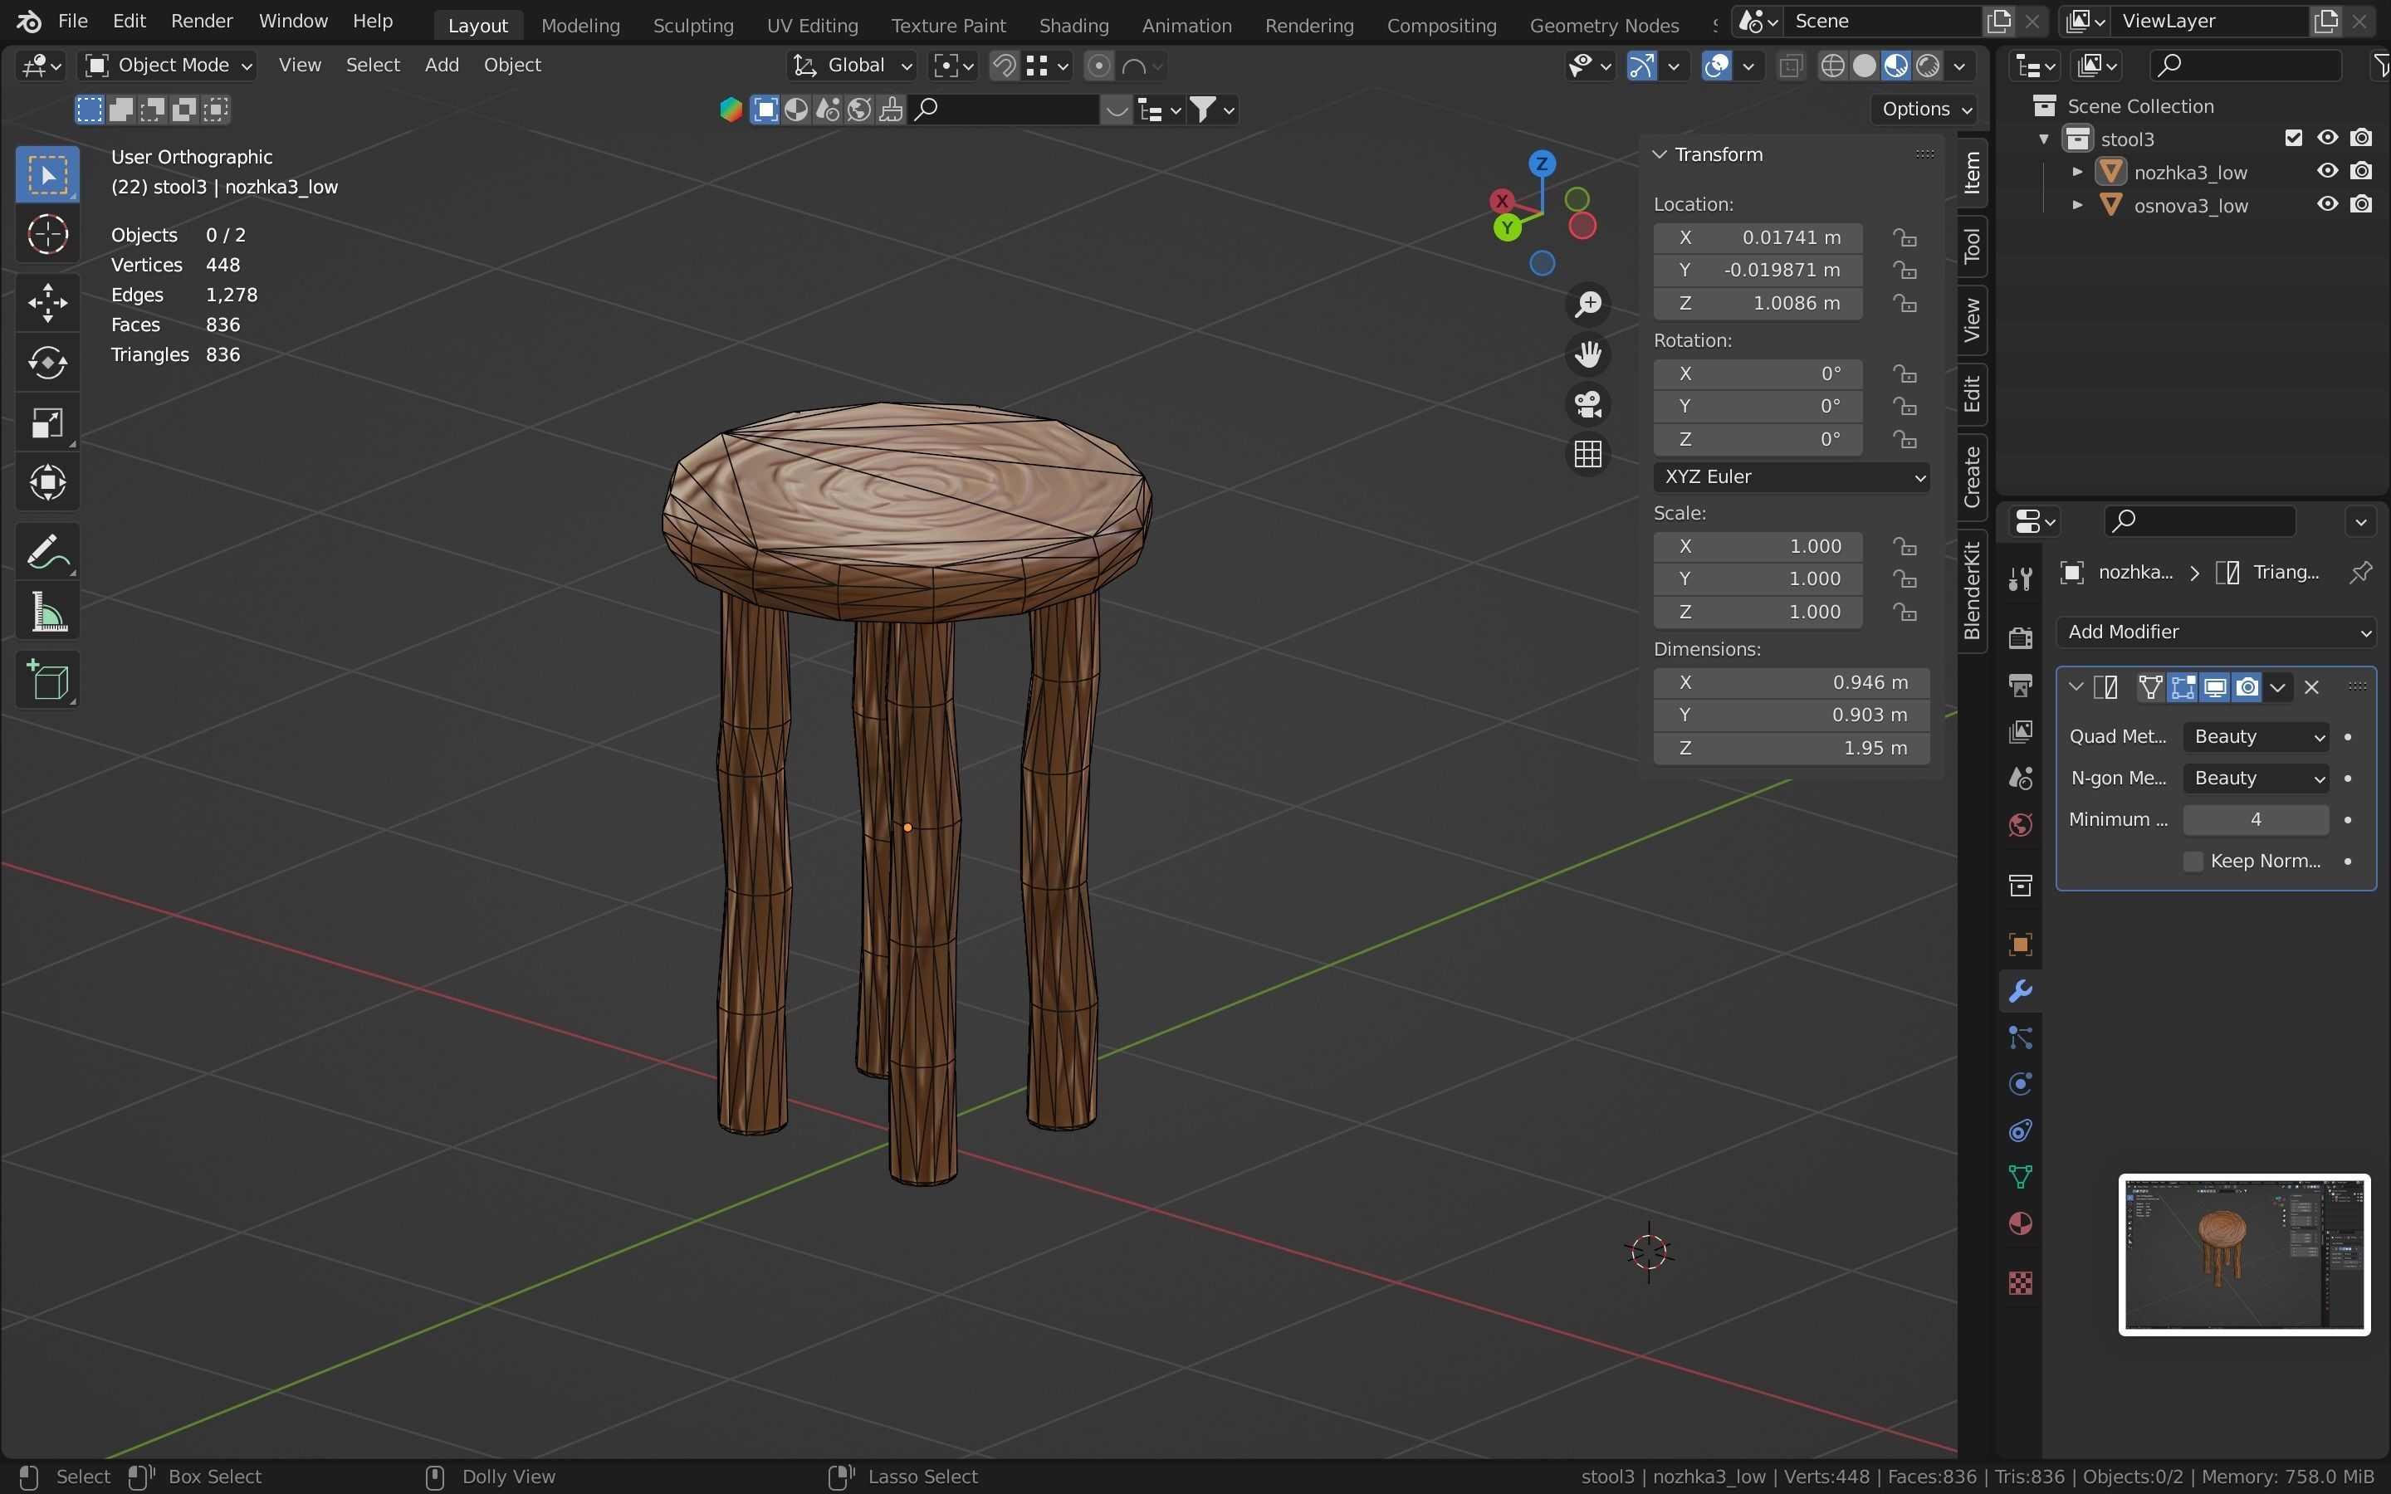
Task: Open Add Modifier dropdown
Action: 2217,632
